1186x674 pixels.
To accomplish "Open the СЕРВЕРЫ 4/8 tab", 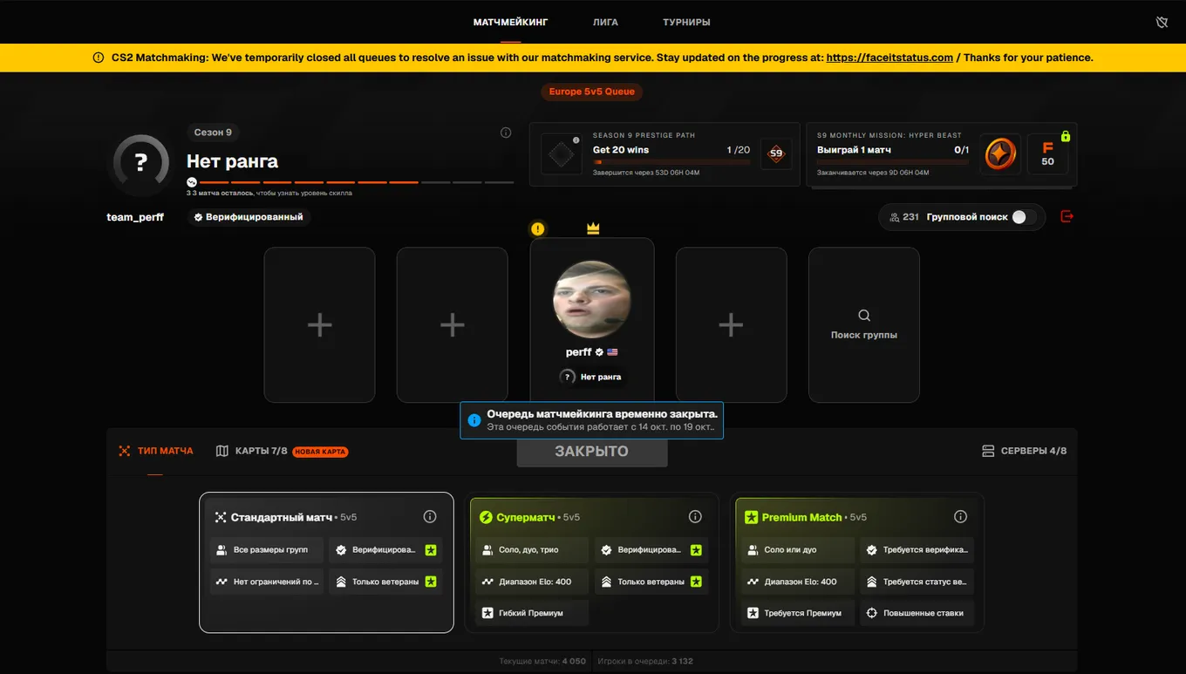I will (x=1024, y=451).
